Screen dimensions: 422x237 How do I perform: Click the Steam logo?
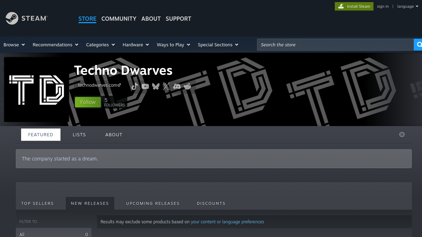pyautogui.click(x=27, y=18)
